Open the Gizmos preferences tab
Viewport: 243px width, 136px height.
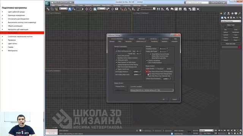tap(131, 39)
